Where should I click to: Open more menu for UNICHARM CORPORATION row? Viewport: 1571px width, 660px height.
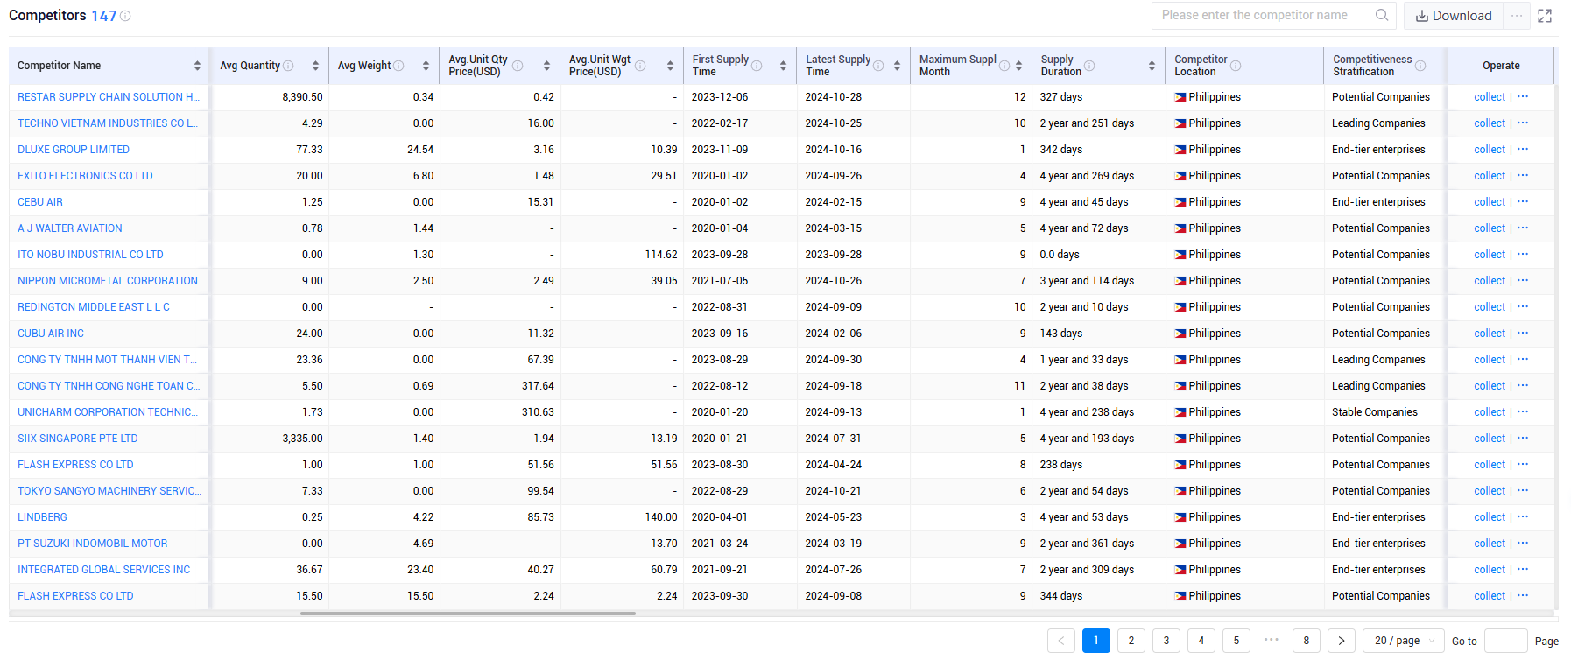1523,412
